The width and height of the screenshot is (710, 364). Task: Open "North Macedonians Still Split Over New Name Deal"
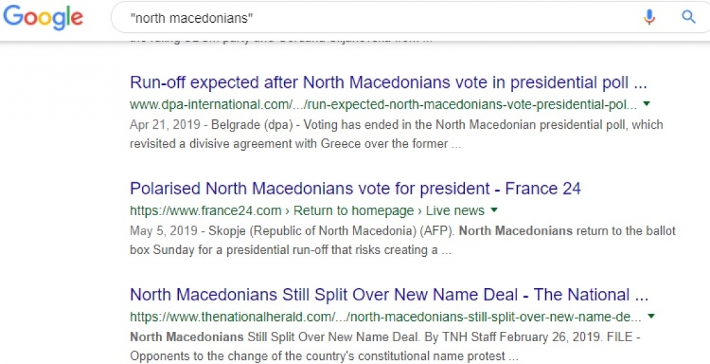pos(388,295)
